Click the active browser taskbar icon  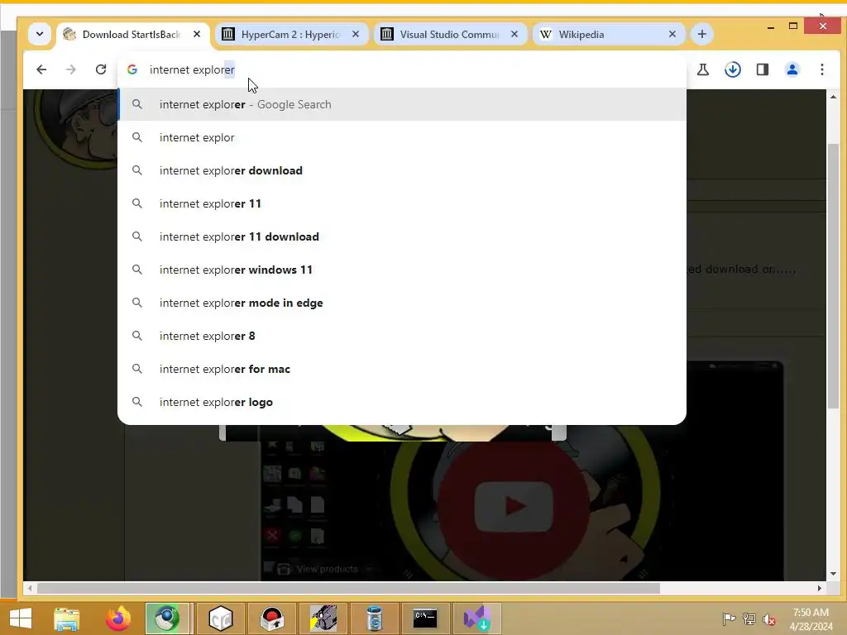click(167, 618)
